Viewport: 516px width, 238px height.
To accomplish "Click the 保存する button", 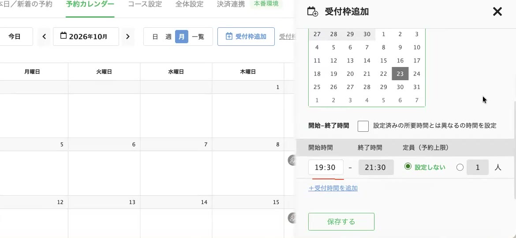I will tap(341, 222).
